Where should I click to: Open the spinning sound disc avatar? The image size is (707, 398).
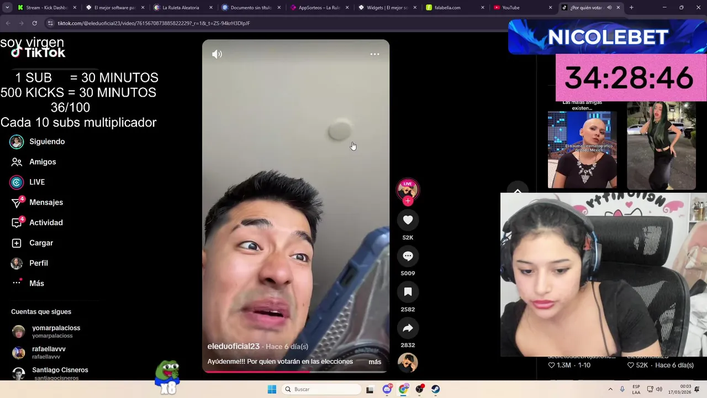coord(408,363)
